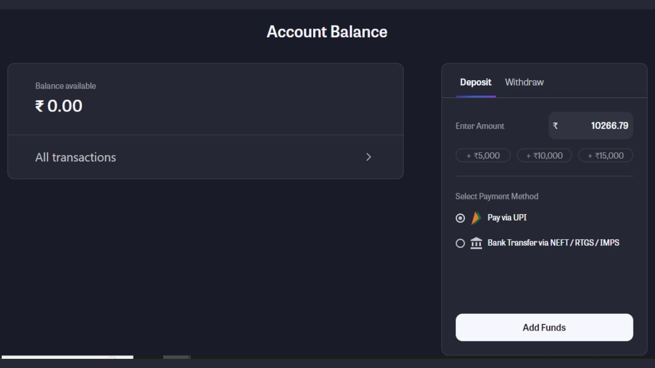Add ₹5,000 using the quick amount chip
The image size is (655, 368).
(483, 155)
